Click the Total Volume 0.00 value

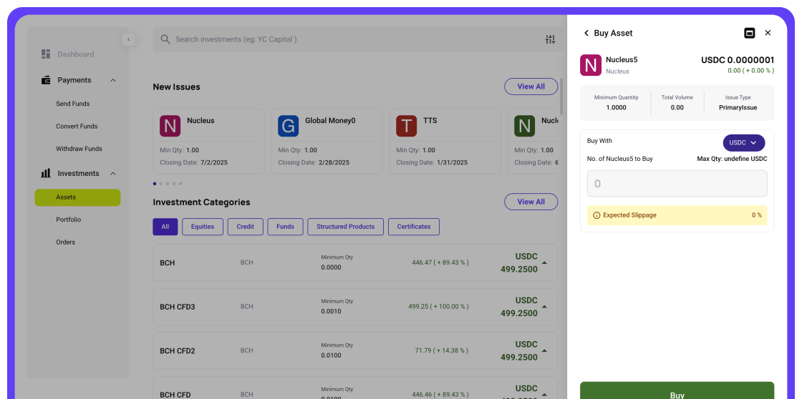point(677,108)
